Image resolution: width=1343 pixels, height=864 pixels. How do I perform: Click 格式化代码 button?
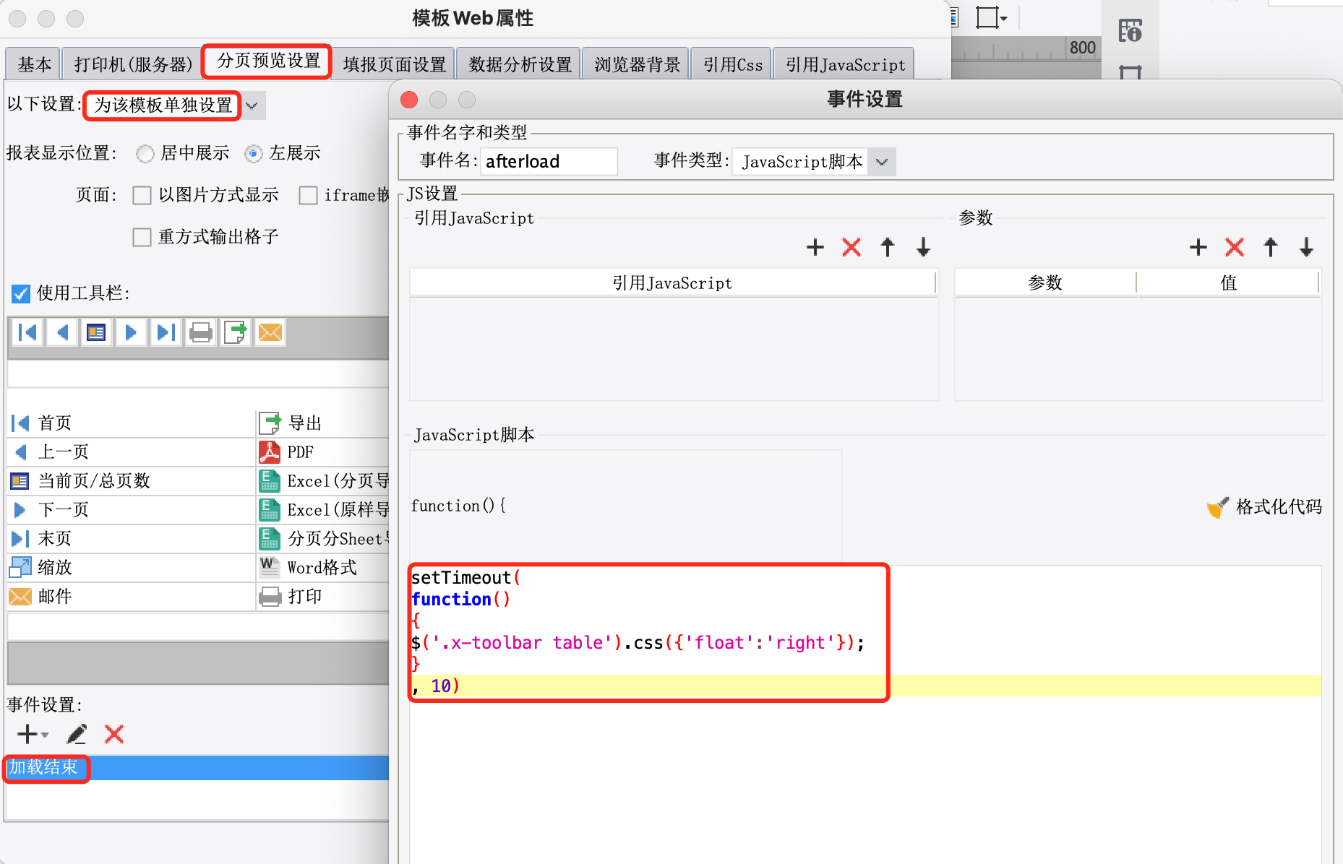(1264, 506)
